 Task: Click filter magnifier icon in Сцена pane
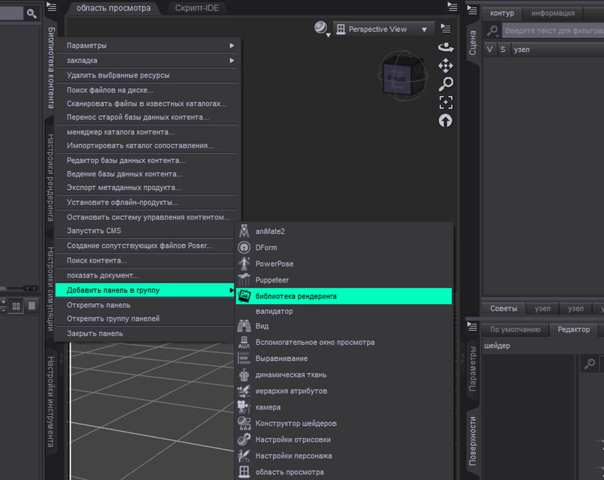tap(493, 30)
